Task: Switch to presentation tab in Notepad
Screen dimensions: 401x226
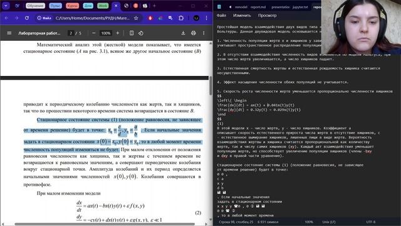Action: click(280, 7)
